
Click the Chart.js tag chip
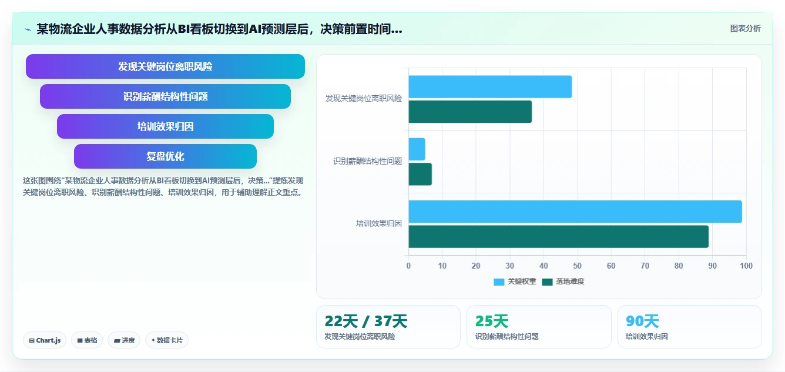(45, 340)
